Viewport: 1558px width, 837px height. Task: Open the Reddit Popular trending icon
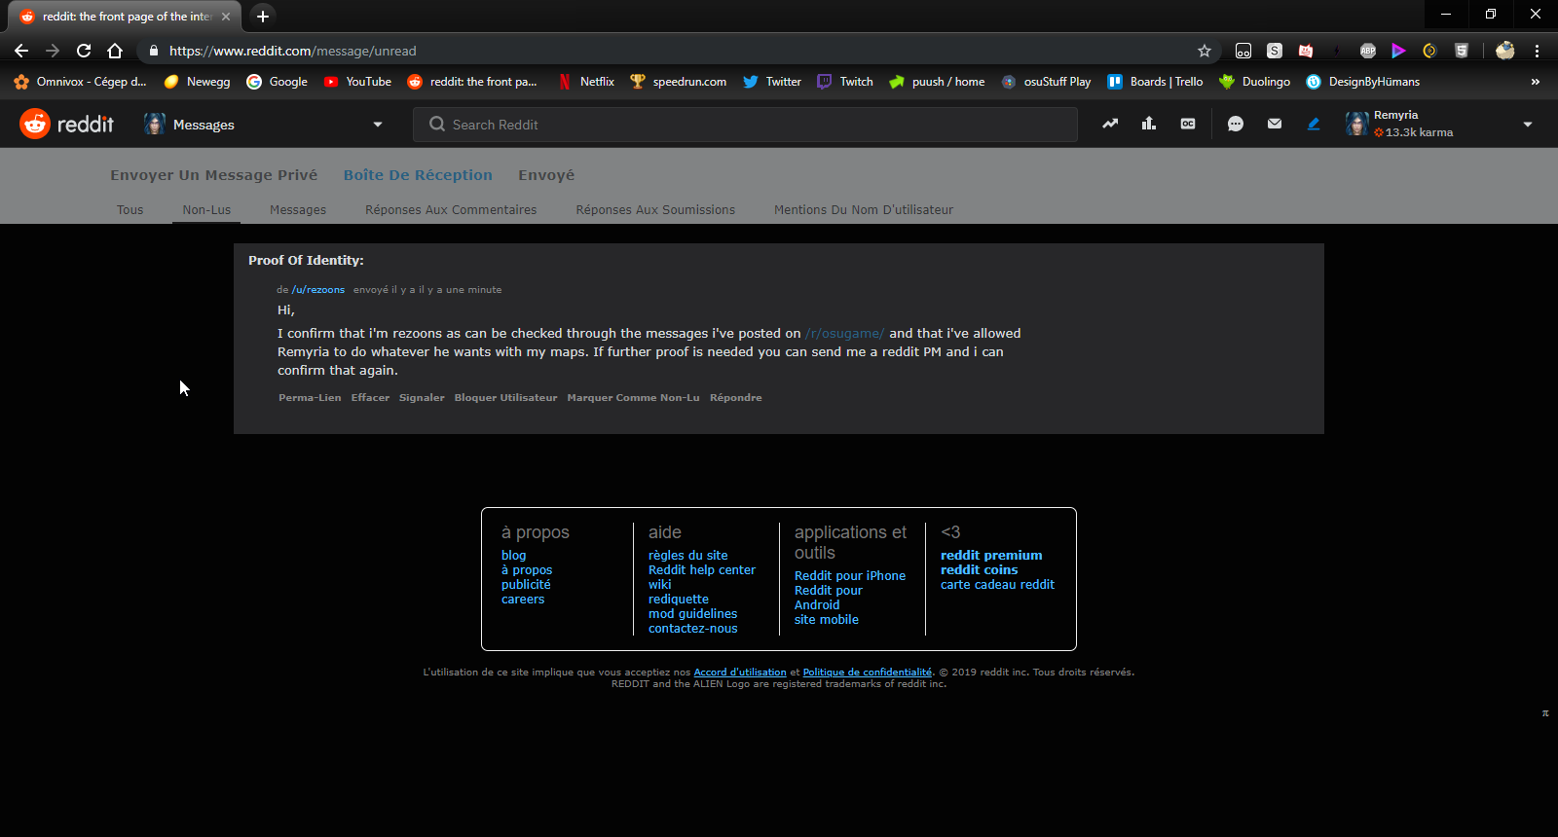coord(1110,124)
